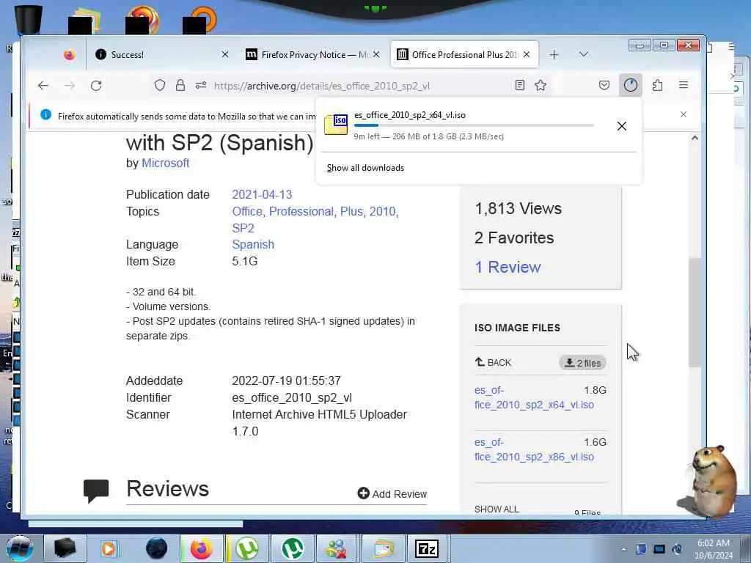The image size is (751, 563).
Task: Select the Office Professional Plus 2010 tab
Action: click(464, 54)
